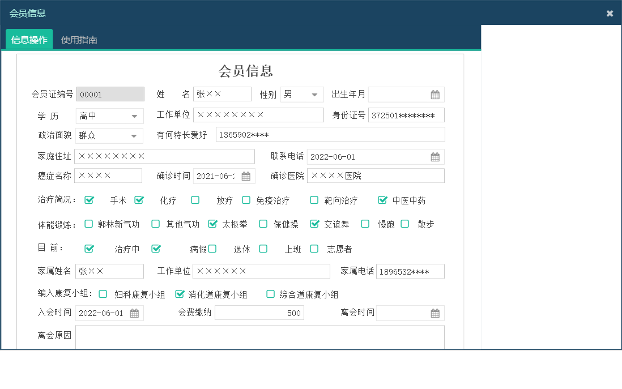Enable the 郭林新气功 exercise checkbox
This screenshot has width=622, height=389.
[88, 224]
